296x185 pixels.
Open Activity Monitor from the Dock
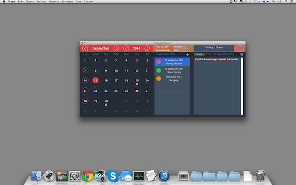pos(139,176)
